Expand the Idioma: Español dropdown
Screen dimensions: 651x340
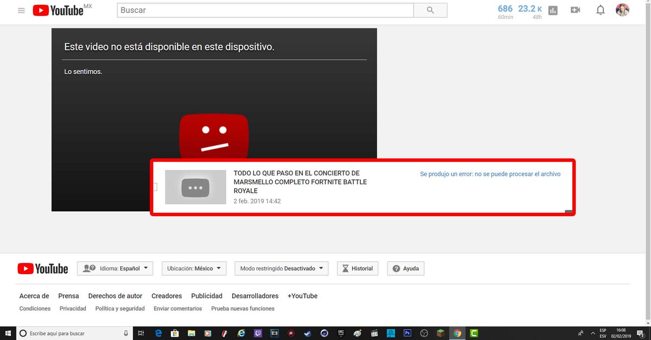coord(115,268)
